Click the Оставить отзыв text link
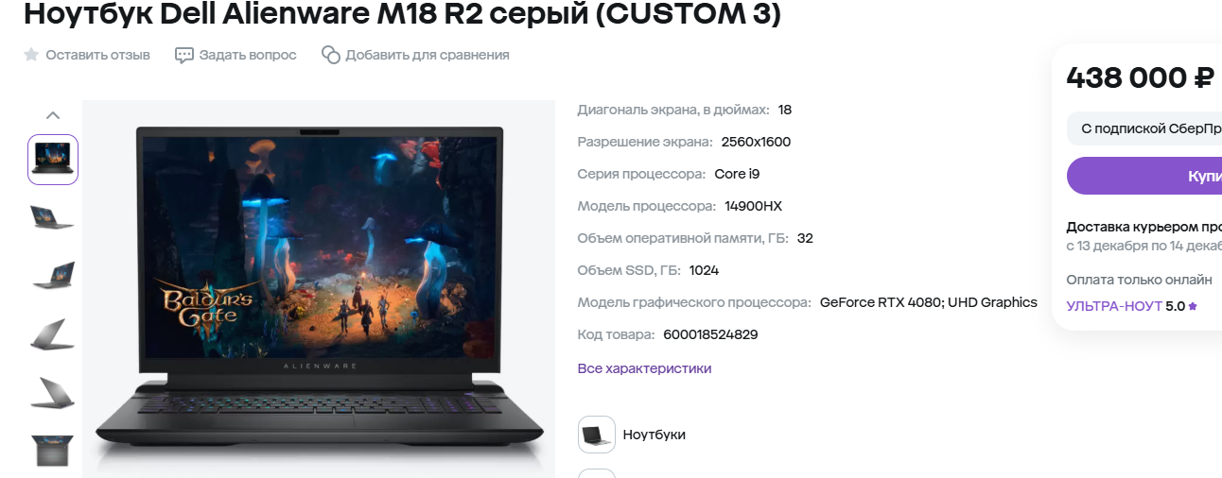This screenshot has width=1222, height=478. click(98, 55)
